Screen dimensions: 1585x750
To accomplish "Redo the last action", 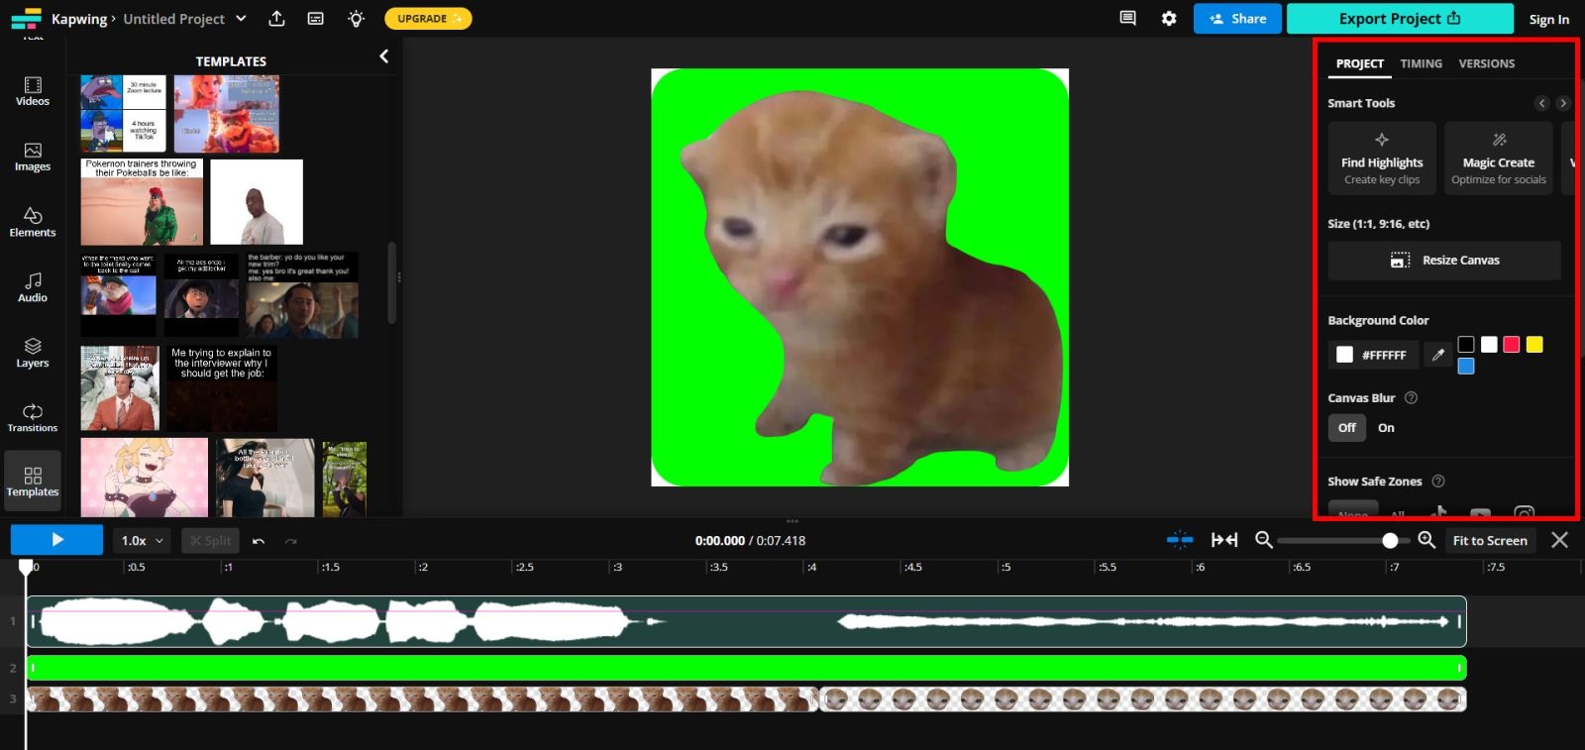I will (291, 541).
